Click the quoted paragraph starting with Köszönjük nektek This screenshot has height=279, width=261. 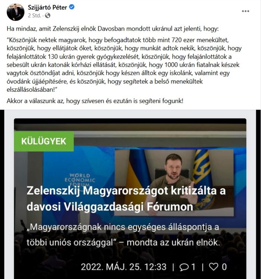[124, 65]
